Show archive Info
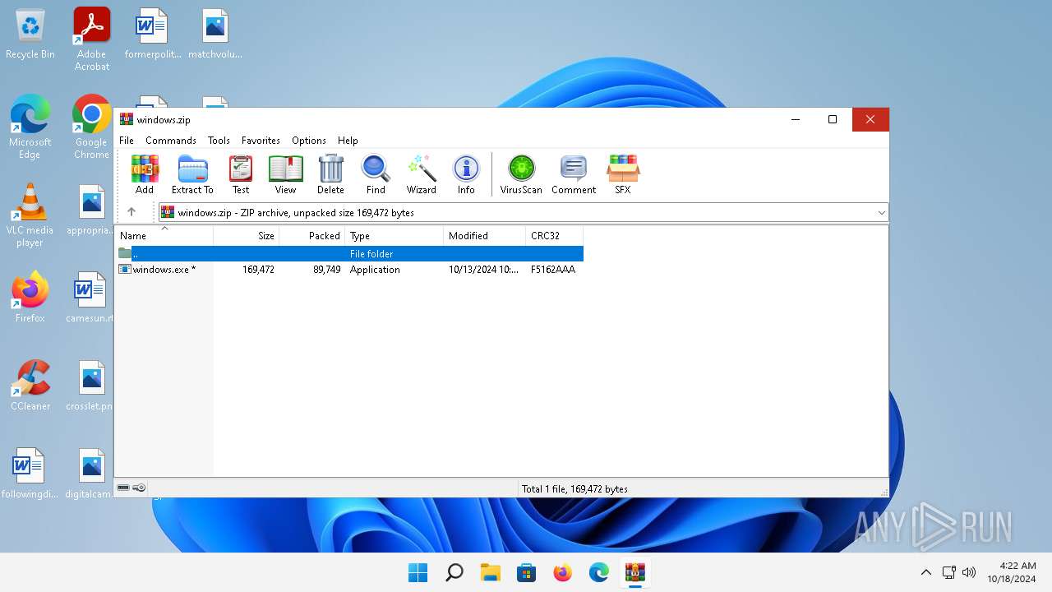 point(466,174)
